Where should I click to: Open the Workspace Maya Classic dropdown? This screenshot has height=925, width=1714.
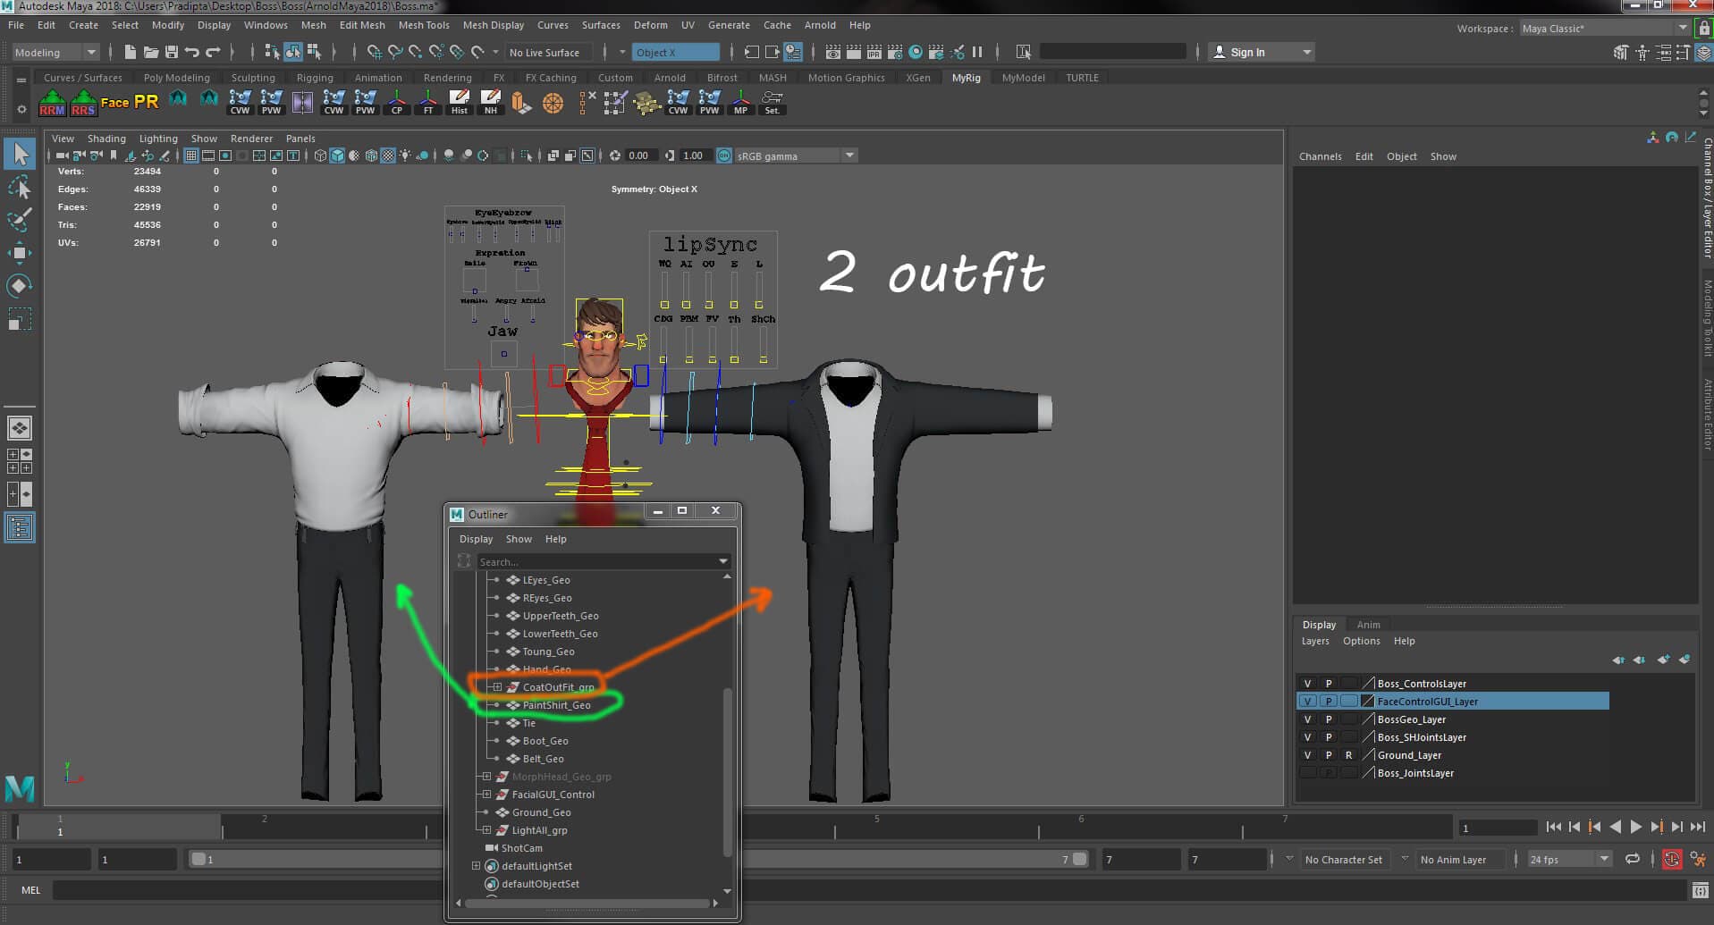pyautogui.click(x=1604, y=29)
